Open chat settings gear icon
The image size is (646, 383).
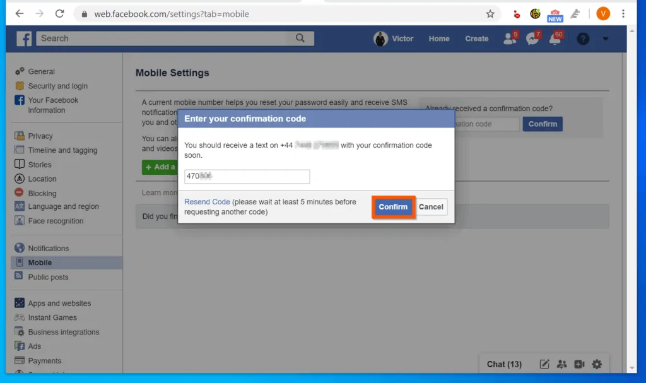[x=597, y=364]
